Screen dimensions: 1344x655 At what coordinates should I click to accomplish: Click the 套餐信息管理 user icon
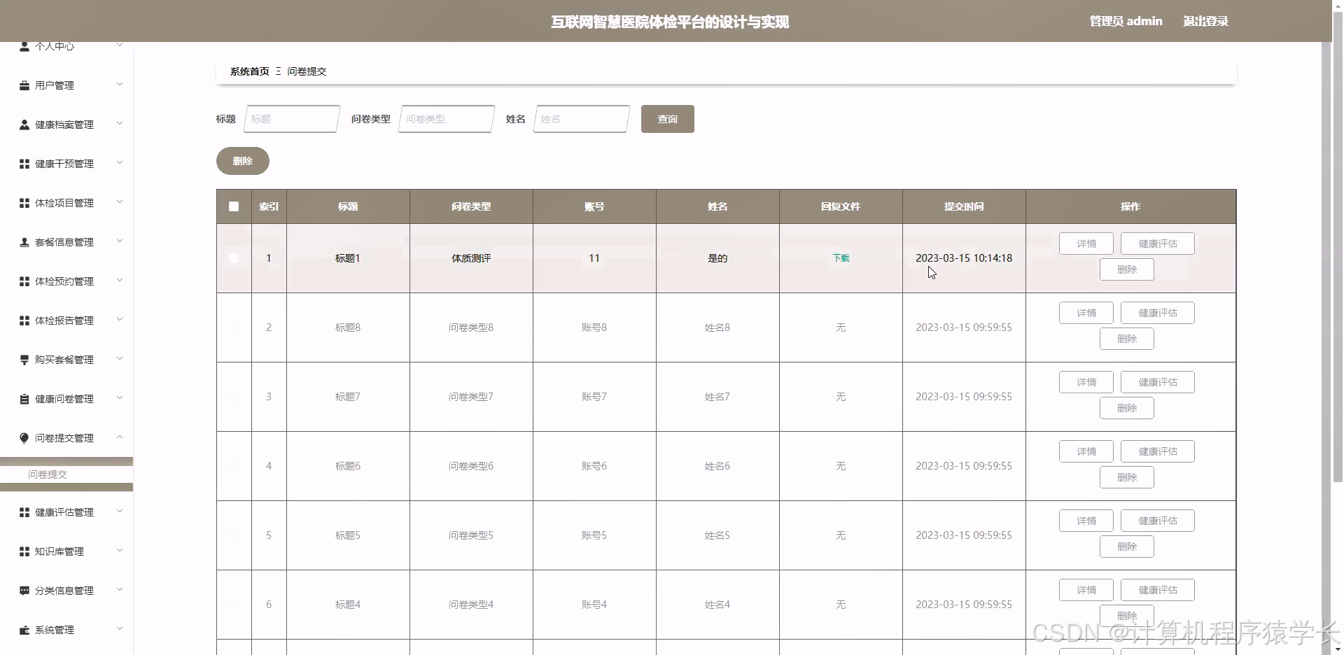24,242
